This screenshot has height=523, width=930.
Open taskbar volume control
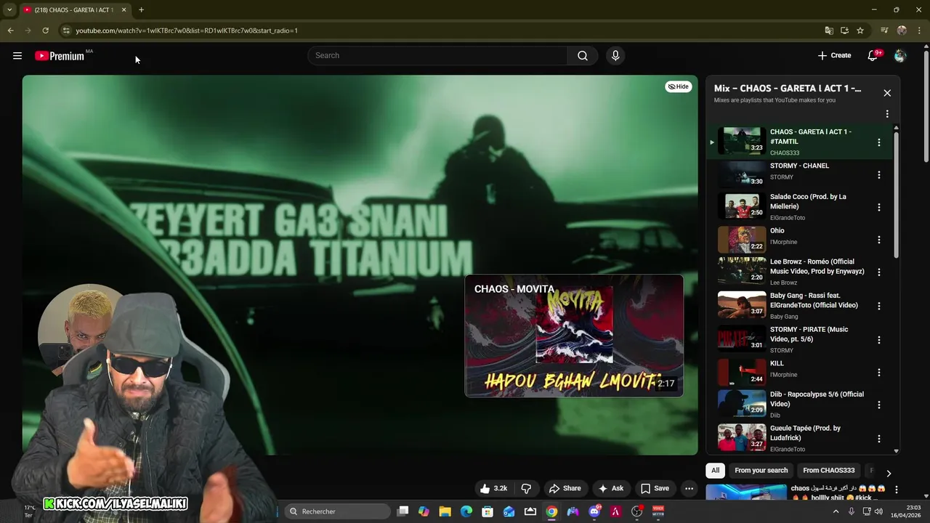click(878, 511)
